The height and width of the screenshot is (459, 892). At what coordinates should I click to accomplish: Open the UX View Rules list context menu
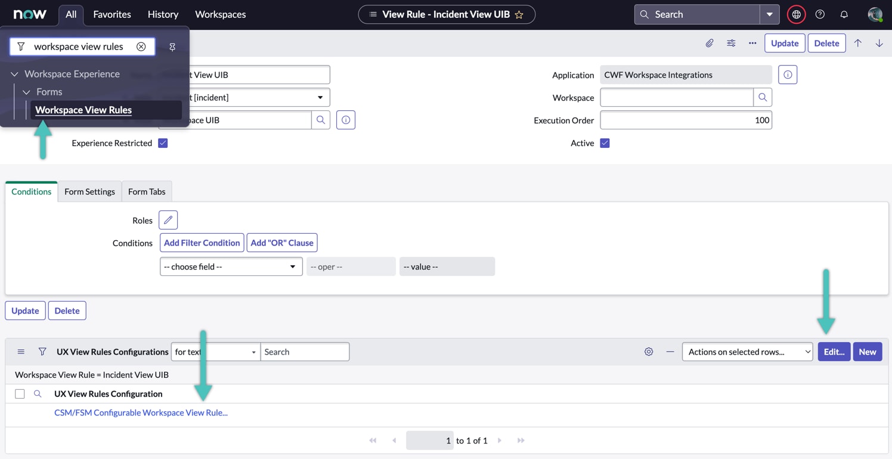[x=21, y=352]
